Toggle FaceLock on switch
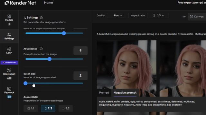Viewport: 206px width, 115px height. click(x=9, y=97)
